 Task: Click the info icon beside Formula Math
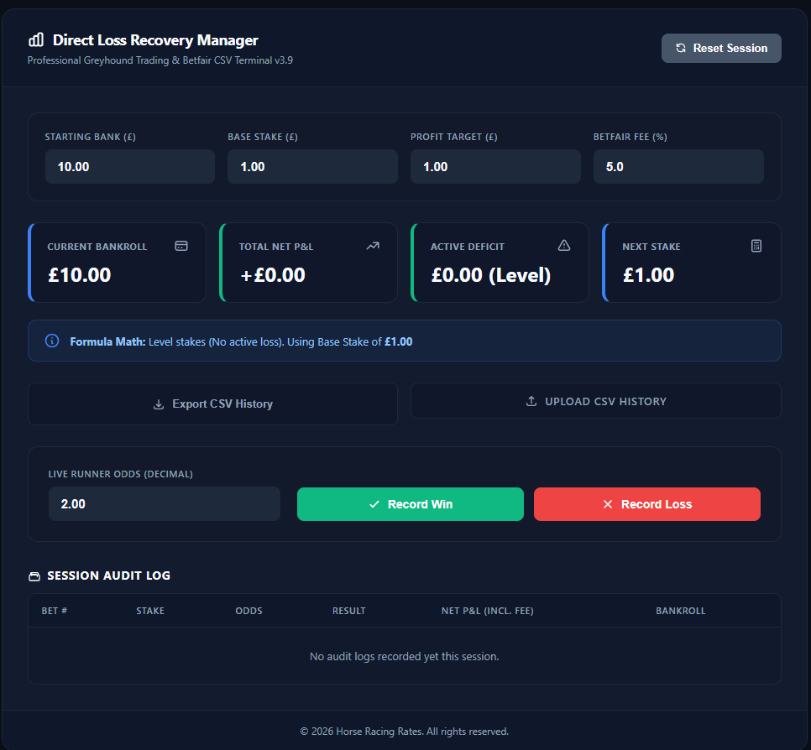point(52,341)
